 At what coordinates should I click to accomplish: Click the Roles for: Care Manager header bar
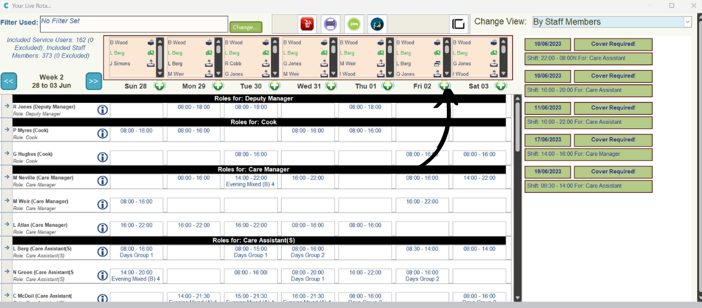tap(259, 169)
